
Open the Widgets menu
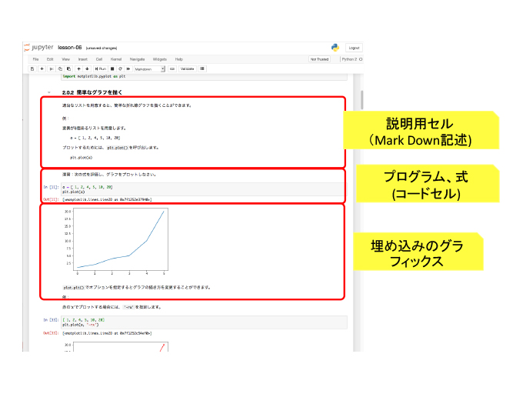coord(159,58)
